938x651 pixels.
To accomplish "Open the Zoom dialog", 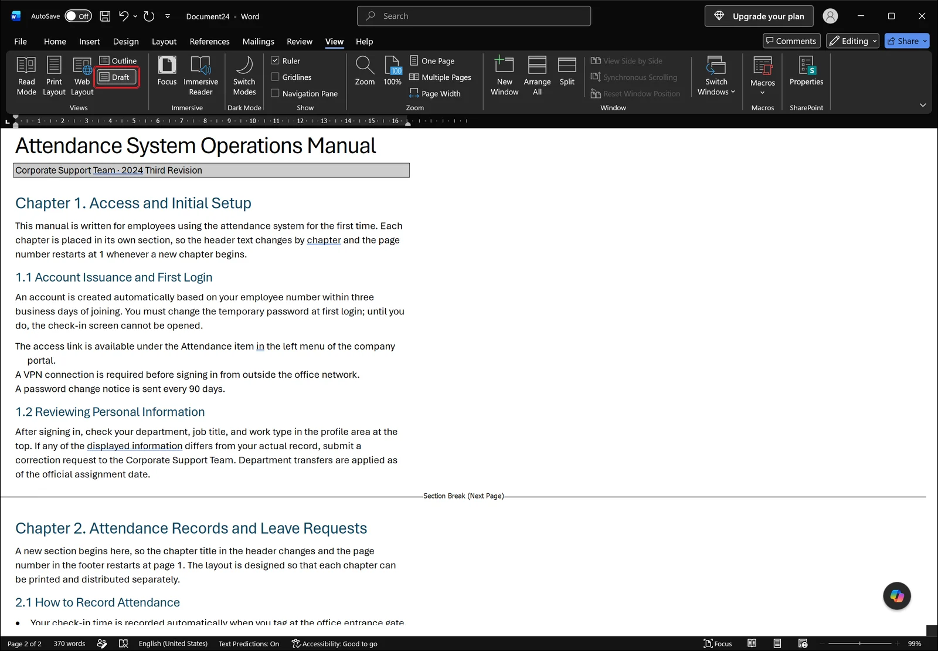I will [x=365, y=71].
